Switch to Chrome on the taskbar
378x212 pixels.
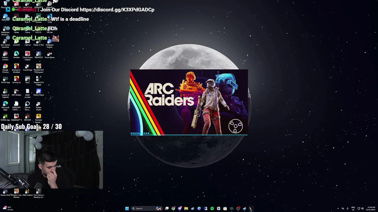click(x=173, y=208)
